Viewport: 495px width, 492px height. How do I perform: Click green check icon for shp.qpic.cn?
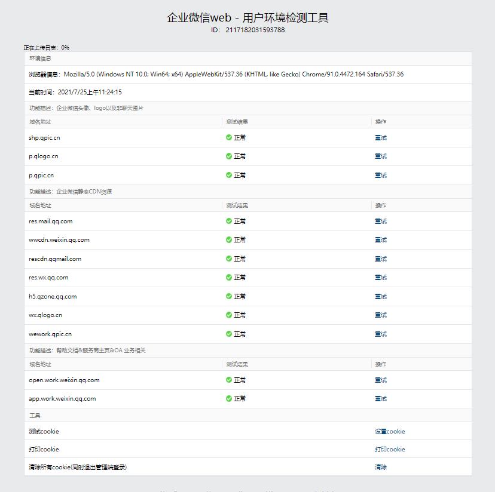(229, 137)
